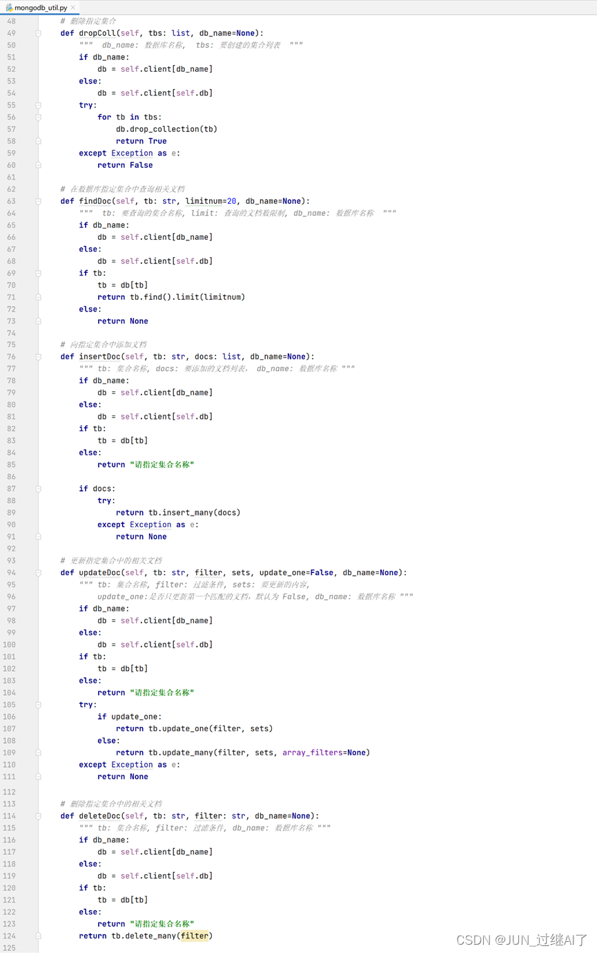
Task: Click the Python file icon on the tab
Action: point(9,8)
